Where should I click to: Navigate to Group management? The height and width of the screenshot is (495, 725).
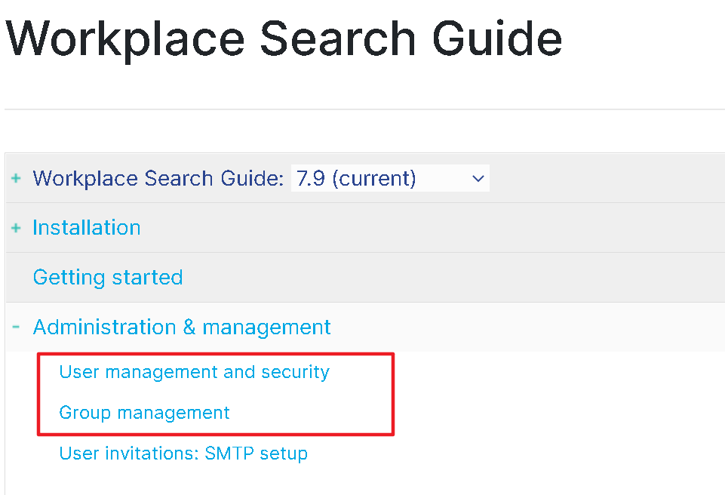tap(144, 413)
